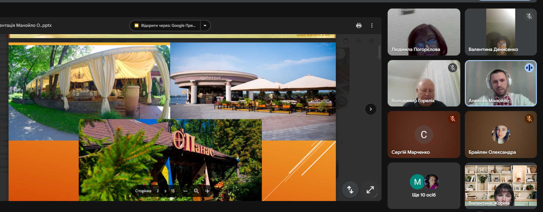Viewport: 543px width, 212px height.
Task: Click the page number input field
Action: click(158, 191)
